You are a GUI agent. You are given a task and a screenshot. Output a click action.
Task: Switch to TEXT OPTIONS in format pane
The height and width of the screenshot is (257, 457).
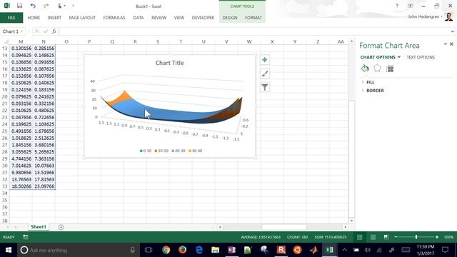point(421,57)
